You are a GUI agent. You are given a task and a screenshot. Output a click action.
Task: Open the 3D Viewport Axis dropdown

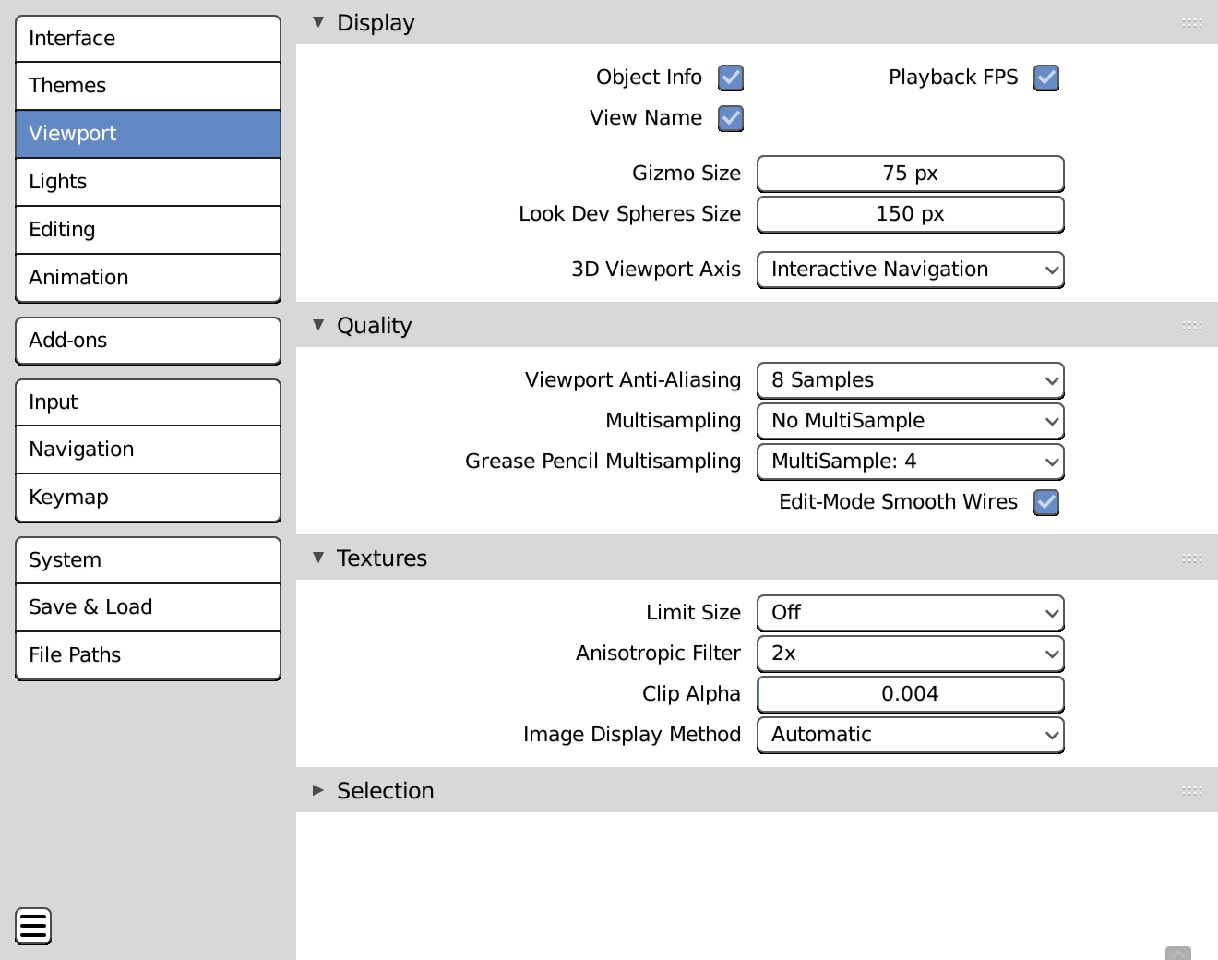pyautogui.click(x=910, y=270)
